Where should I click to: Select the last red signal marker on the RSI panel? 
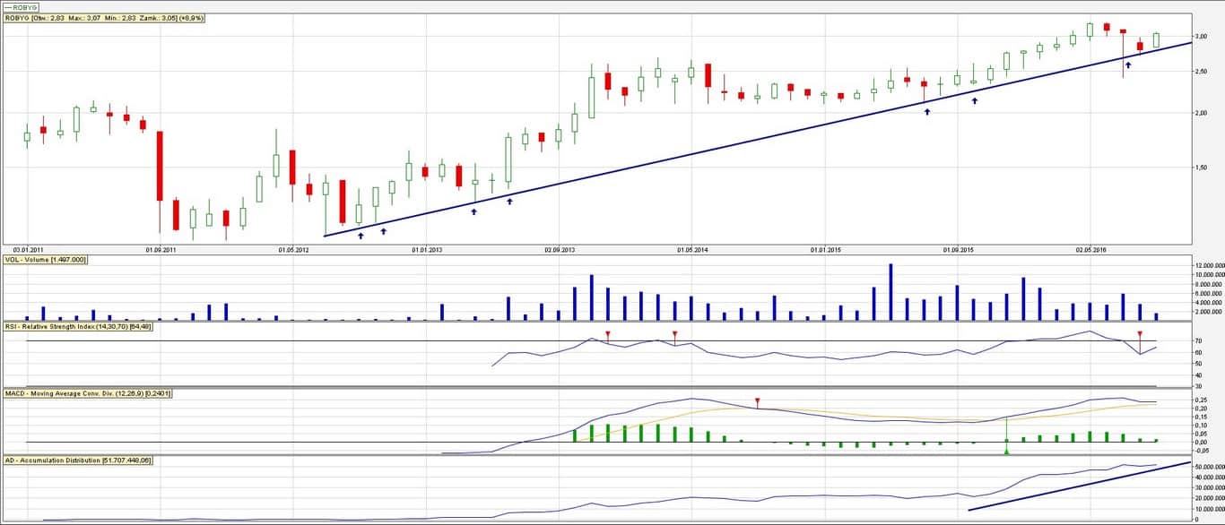click(1140, 334)
